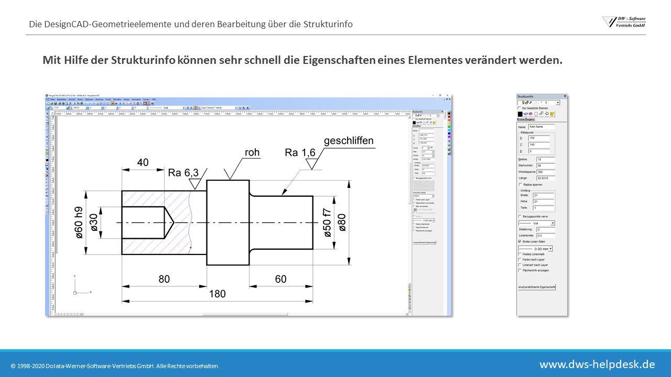
Task: Click the Mittelpunkt Y field with 140
Action: 539,145
